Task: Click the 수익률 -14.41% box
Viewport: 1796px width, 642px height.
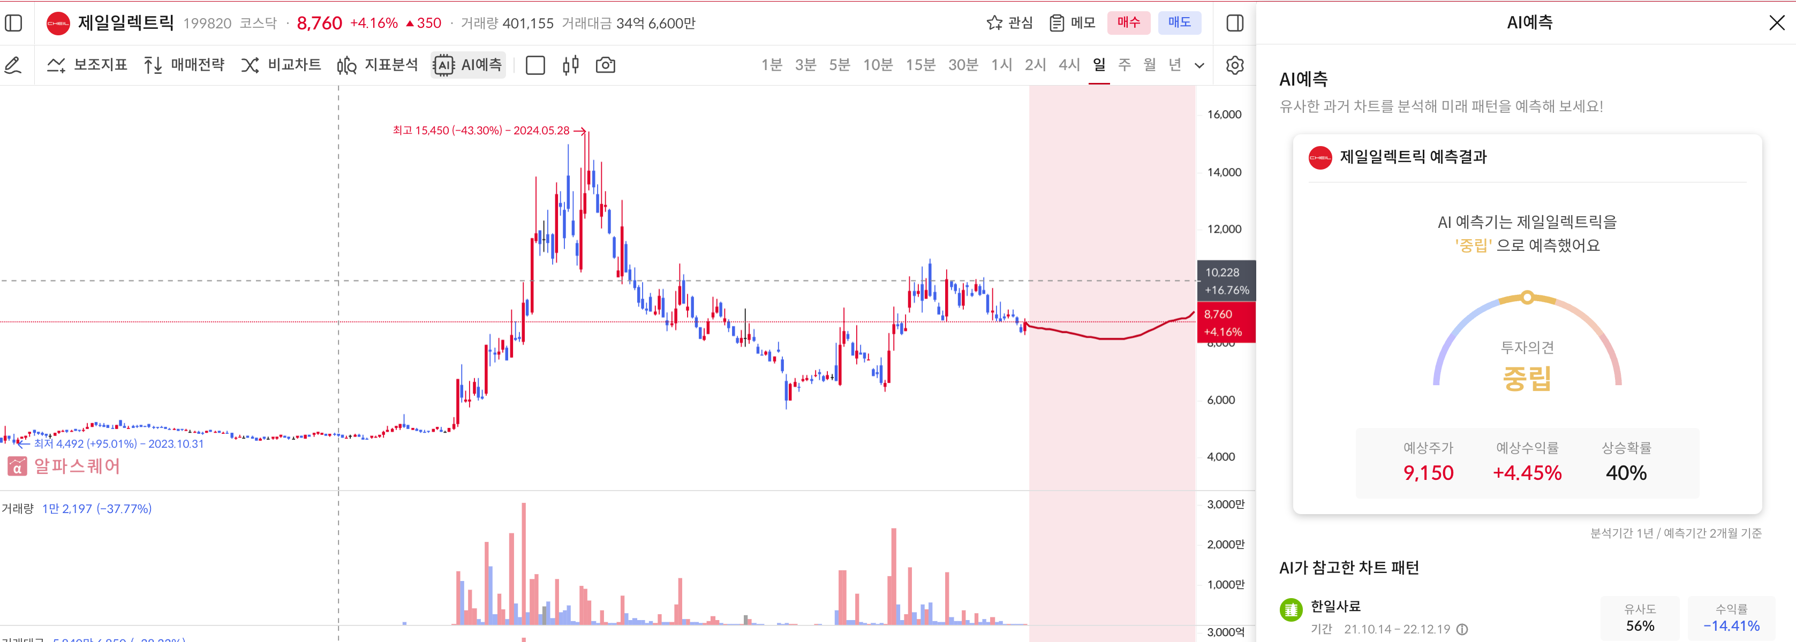Action: (1731, 618)
